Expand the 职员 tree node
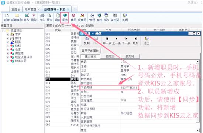The width and height of the screenshot is (203, 133). point(8,42)
